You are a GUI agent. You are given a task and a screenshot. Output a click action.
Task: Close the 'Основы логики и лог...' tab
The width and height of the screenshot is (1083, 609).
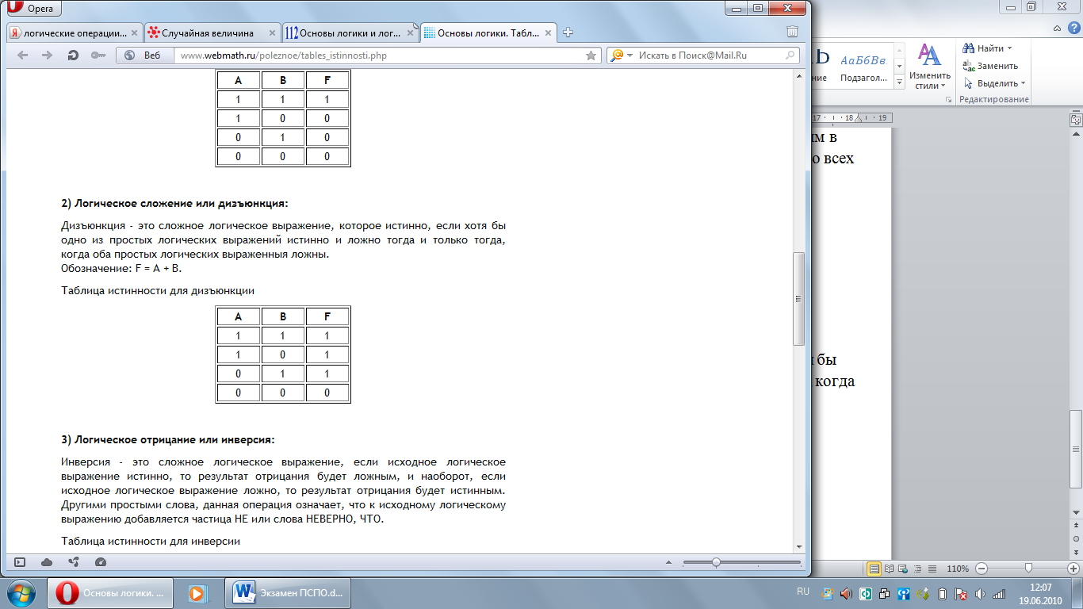pyautogui.click(x=410, y=33)
